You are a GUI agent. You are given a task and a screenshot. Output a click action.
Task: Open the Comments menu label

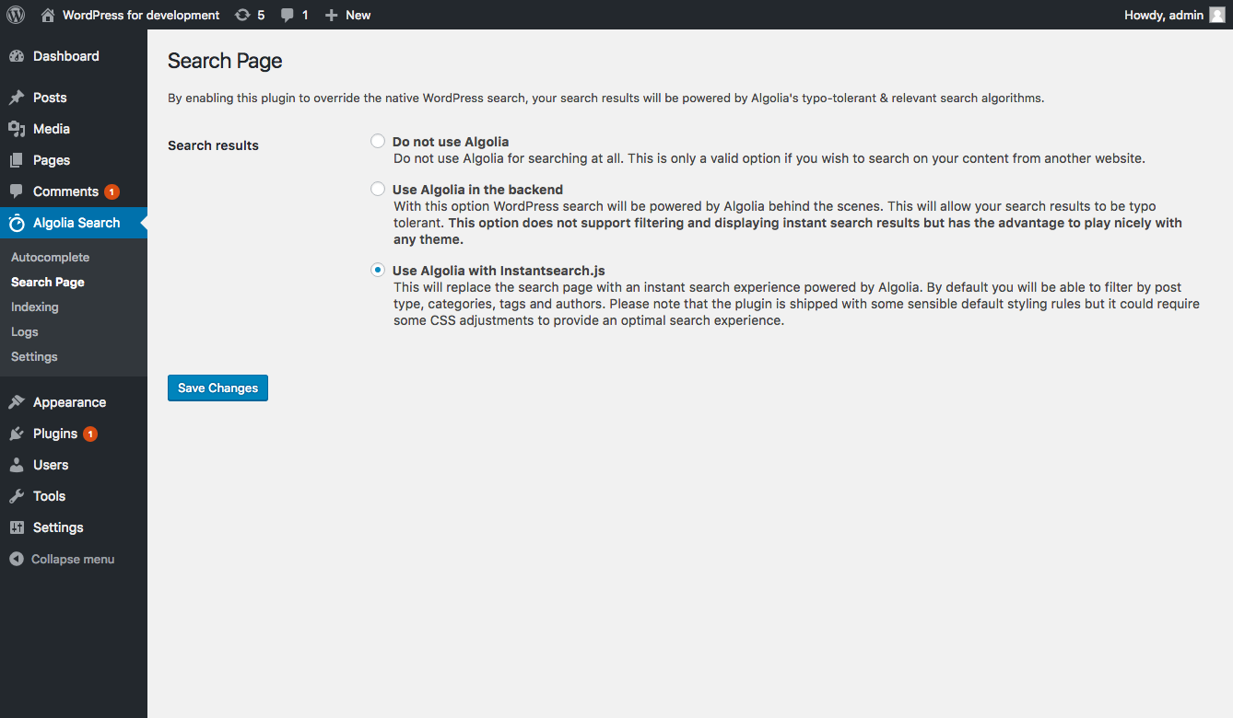[x=65, y=191]
